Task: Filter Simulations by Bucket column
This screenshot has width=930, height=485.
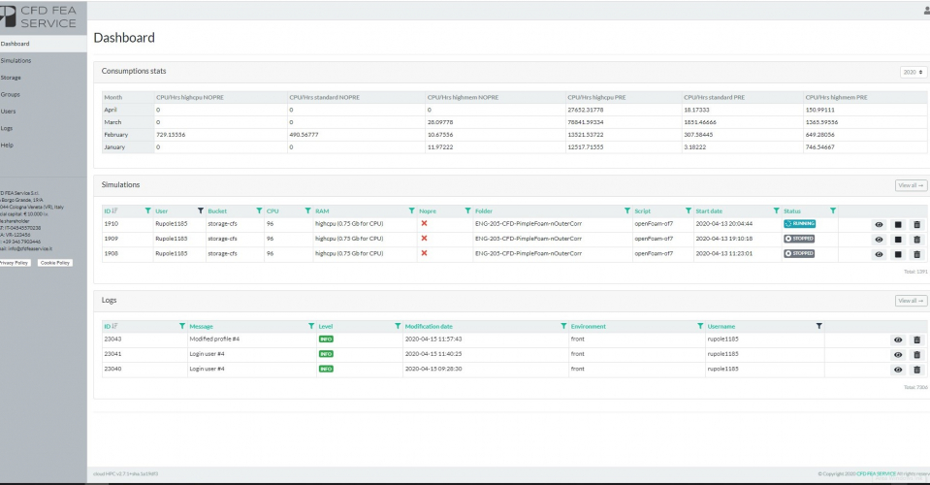Action: coord(259,210)
